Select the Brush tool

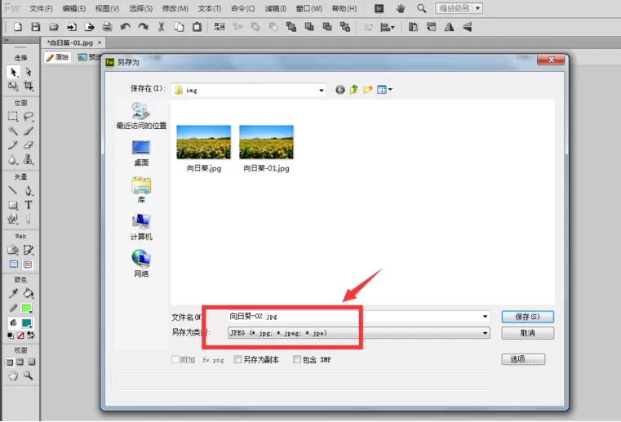coord(28,131)
